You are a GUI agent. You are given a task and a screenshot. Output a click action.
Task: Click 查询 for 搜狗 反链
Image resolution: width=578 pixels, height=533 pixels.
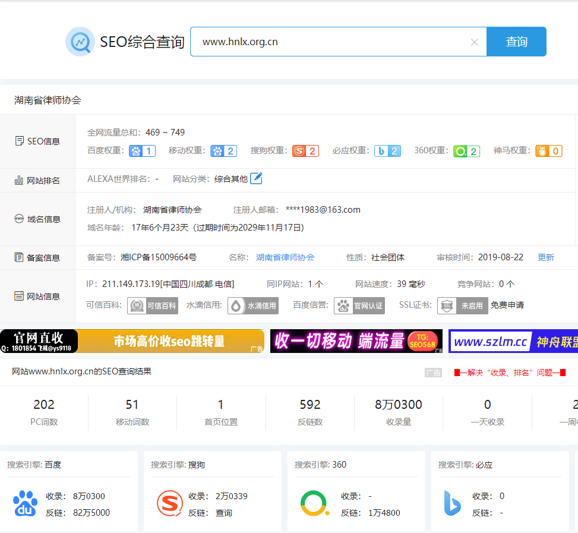click(x=224, y=513)
